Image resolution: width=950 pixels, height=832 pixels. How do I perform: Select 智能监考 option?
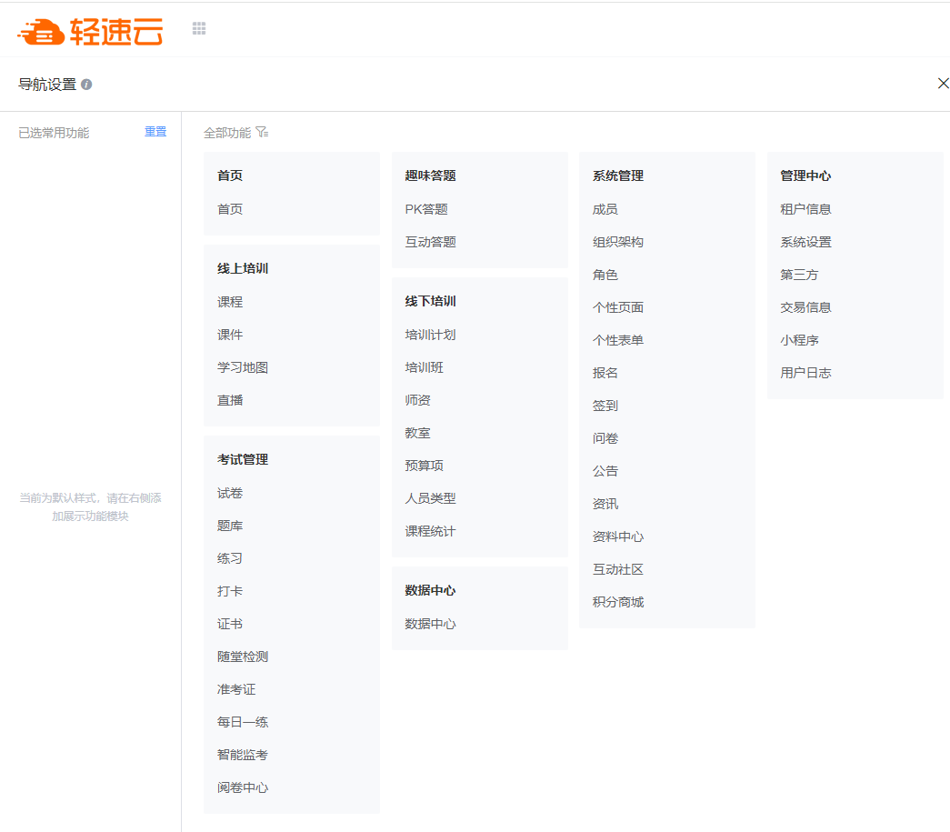243,755
